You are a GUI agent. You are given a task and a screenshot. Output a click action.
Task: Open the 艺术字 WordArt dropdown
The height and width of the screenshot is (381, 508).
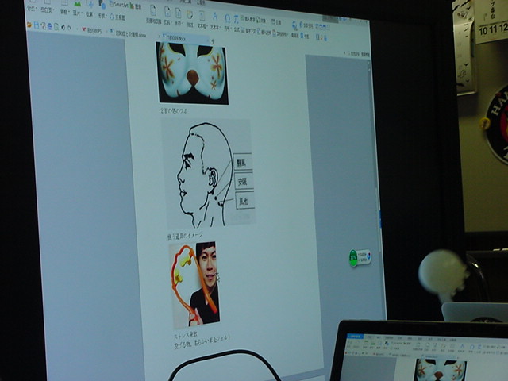click(x=215, y=26)
